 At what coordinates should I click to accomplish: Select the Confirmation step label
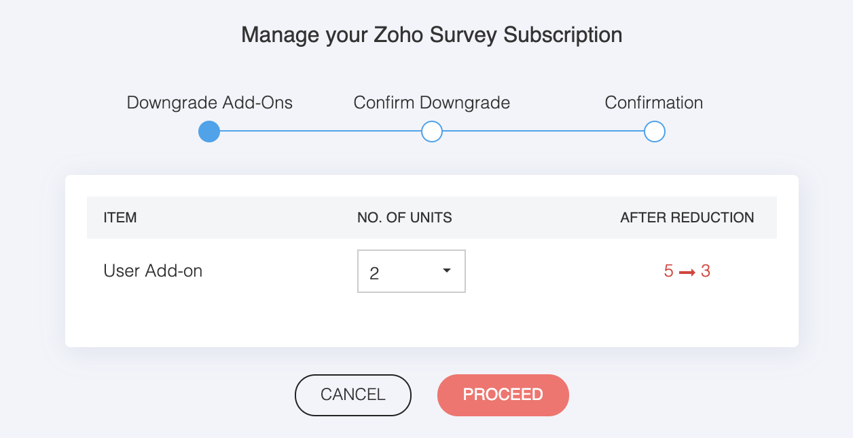[654, 103]
